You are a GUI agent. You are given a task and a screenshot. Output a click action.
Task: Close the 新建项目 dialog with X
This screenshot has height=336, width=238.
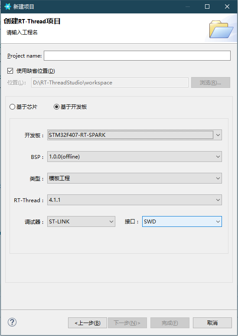[227, 6]
